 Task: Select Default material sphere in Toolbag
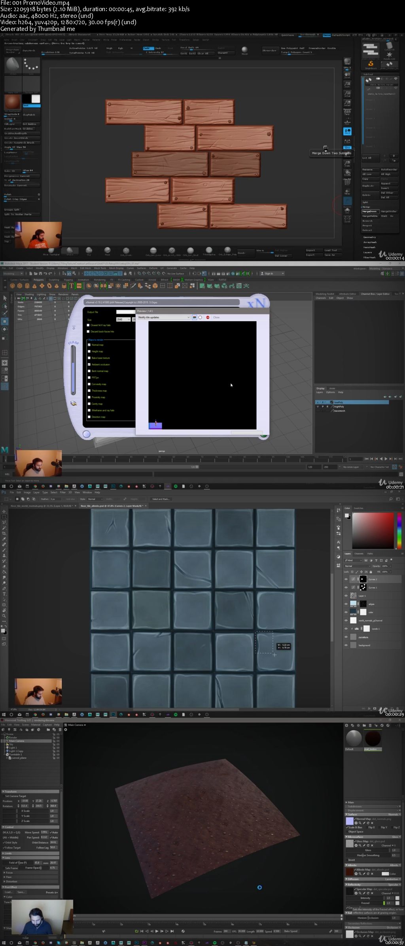(354, 738)
